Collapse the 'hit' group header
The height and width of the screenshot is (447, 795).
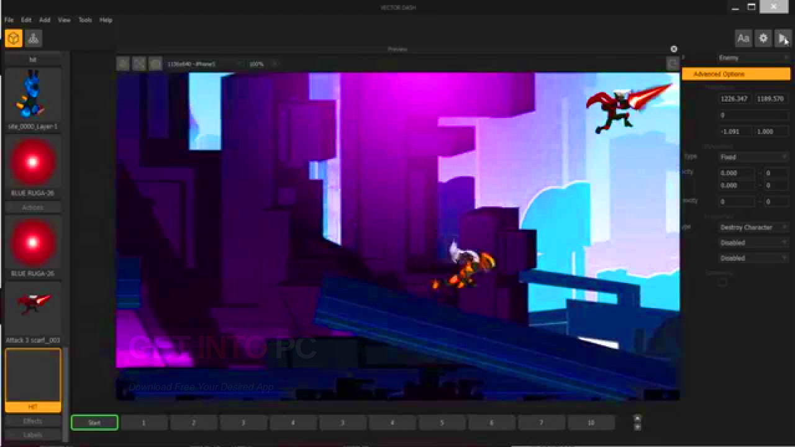tap(33, 60)
